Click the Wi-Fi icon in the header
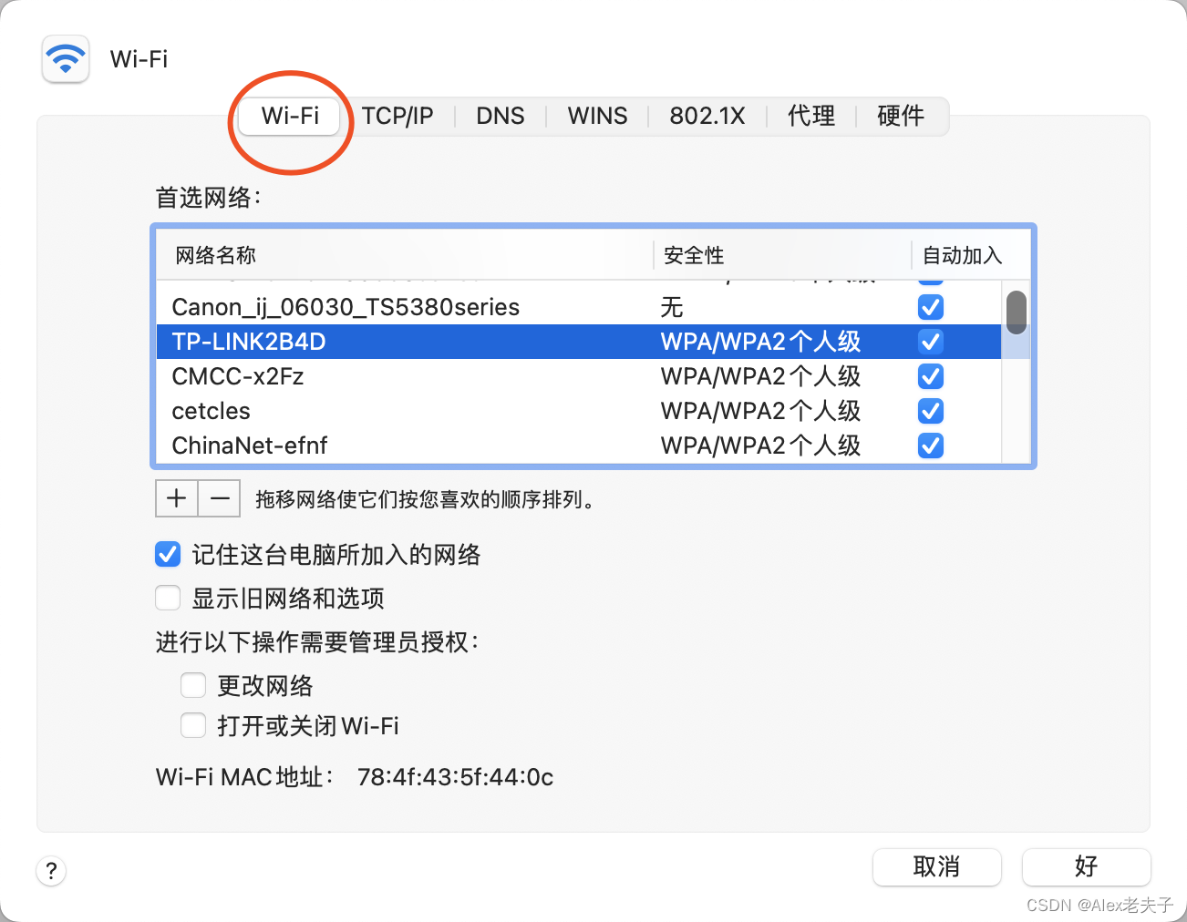The width and height of the screenshot is (1187, 922). [x=66, y=59]
